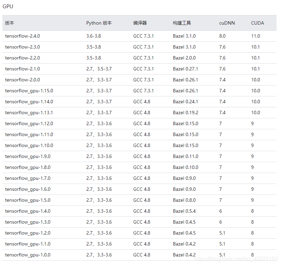The height and width of the screenshot is (265, 281).
Task: Select the tensorflow_gpu-1.4.0 version cell
Action: pyautogui.click(x=28, y=211)
